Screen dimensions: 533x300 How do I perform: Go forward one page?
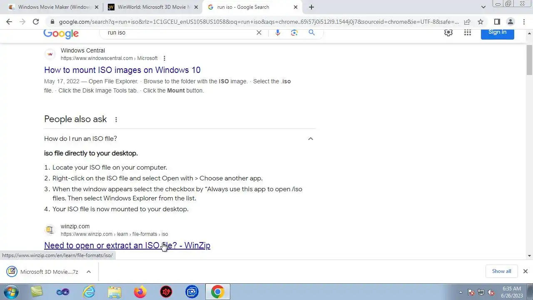(x=22, y=22)
